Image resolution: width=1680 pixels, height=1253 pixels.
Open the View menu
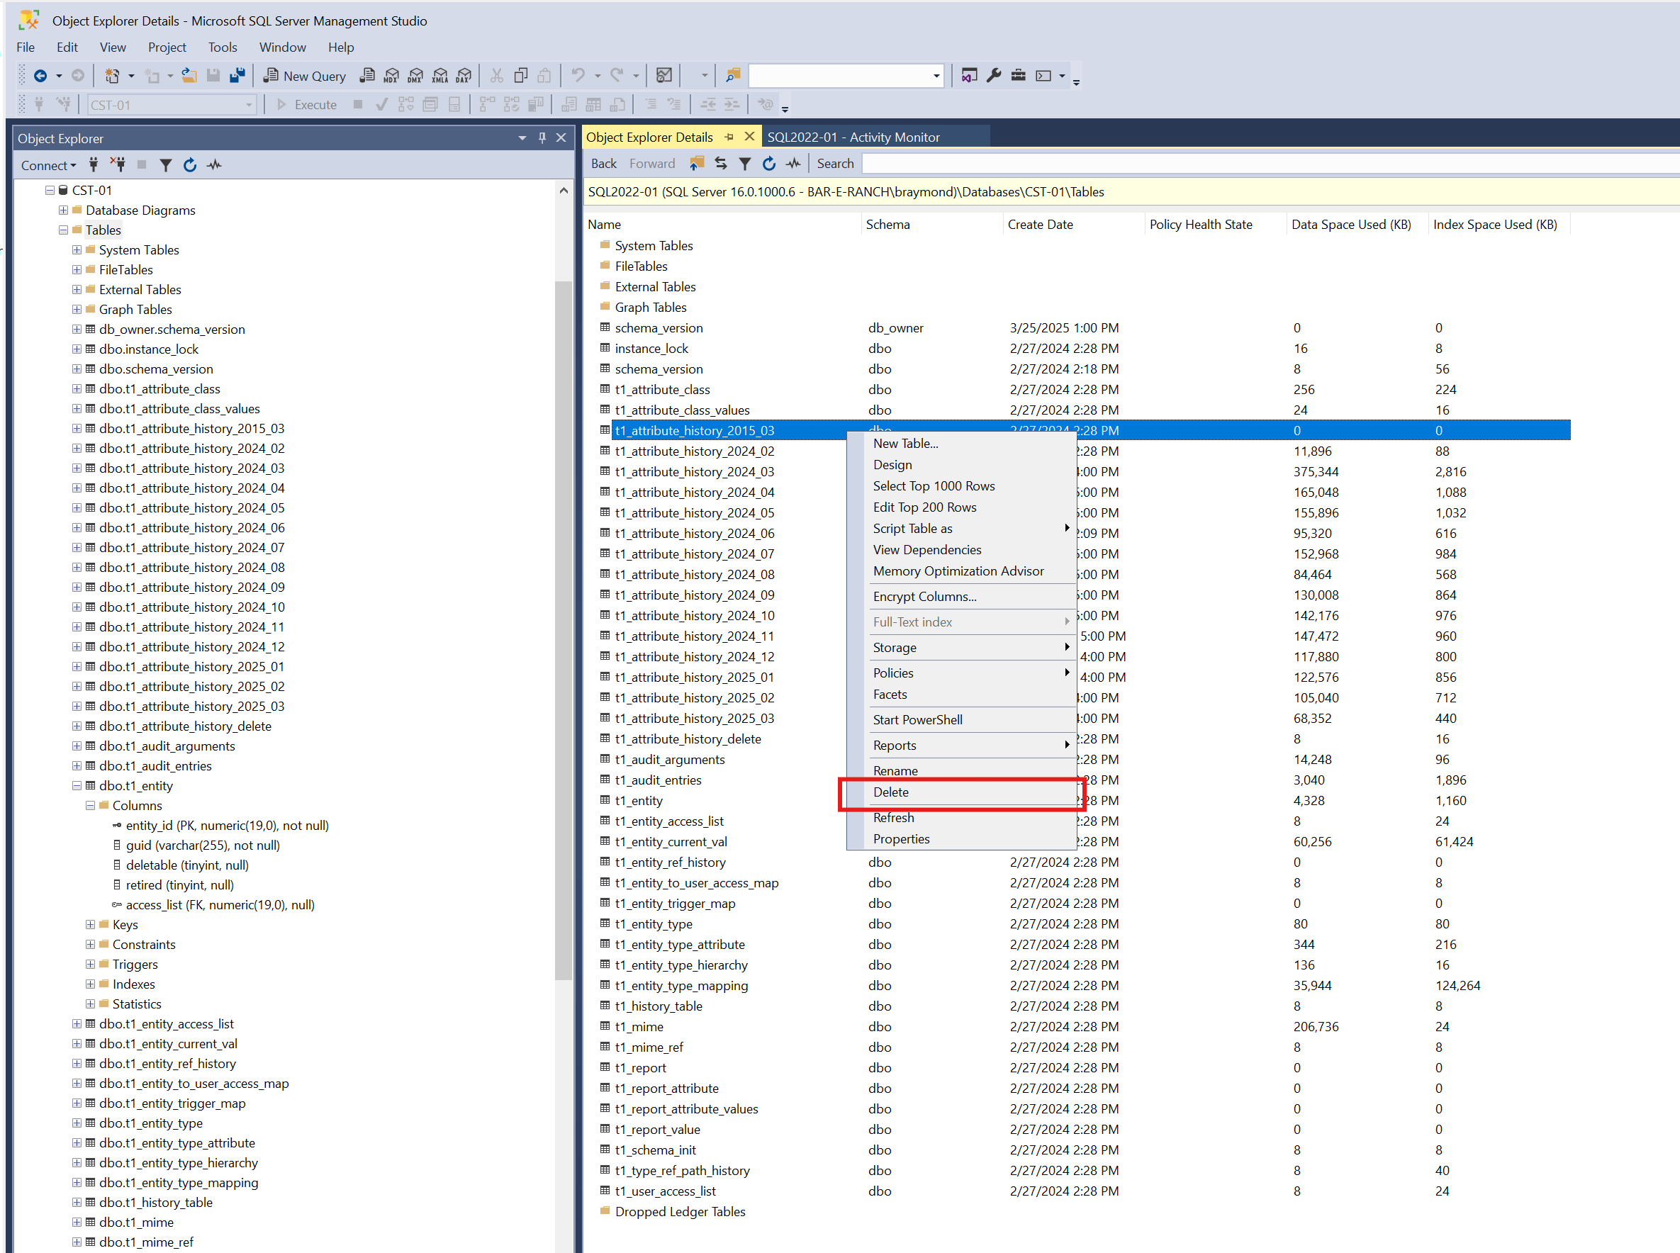pyautogui.click(x=113, y=47)
